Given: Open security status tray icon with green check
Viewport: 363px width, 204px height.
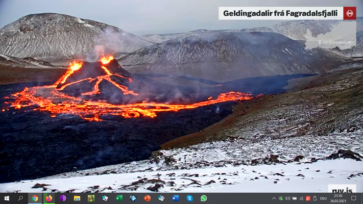Looking at the screenshot, I should (281, 198).
